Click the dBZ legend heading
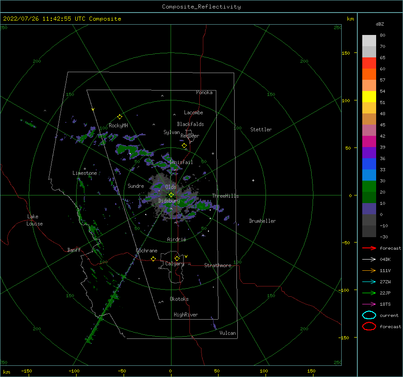The width and height of the screenshot is (403, 377). click(x=380, y=24)
